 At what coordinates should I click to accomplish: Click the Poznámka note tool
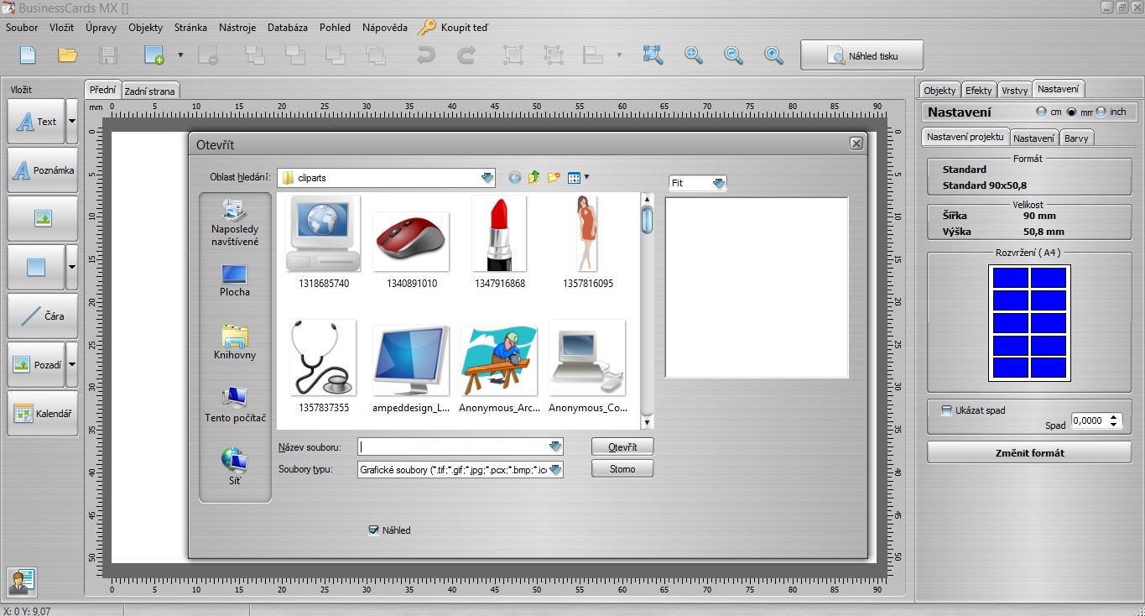(43, 170)
